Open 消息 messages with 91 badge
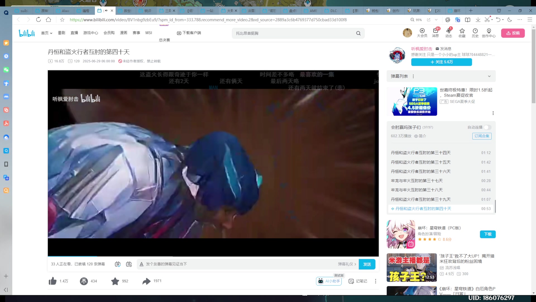536x302 pixels. (x=435, y=33)
